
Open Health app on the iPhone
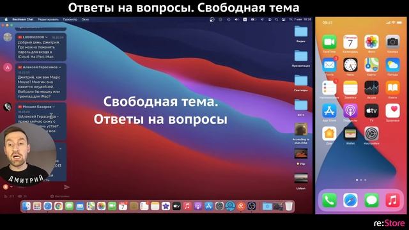pyautogui.click(x=392, y=111)
